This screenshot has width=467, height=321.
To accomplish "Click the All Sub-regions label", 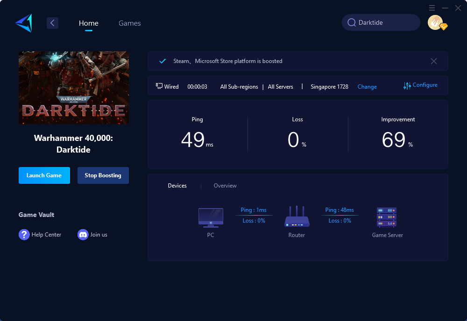I will tap(239, 87).
